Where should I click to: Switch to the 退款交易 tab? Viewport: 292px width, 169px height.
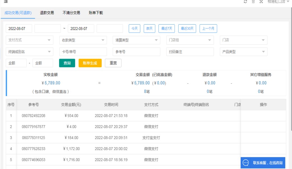point(47,13)
